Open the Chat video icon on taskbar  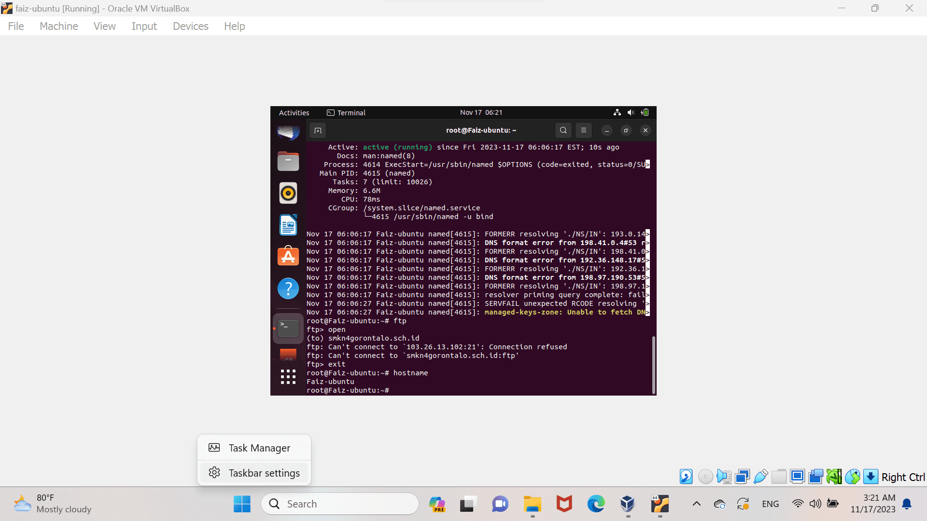[500, 504]
